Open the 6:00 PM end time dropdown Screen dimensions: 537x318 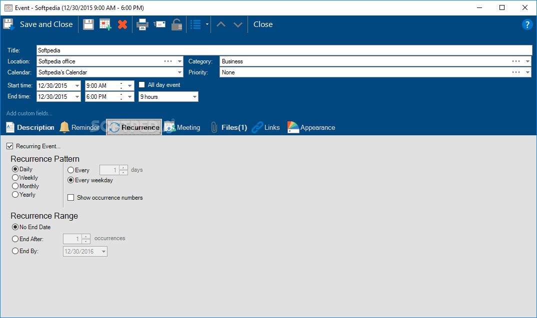[130, 97]
